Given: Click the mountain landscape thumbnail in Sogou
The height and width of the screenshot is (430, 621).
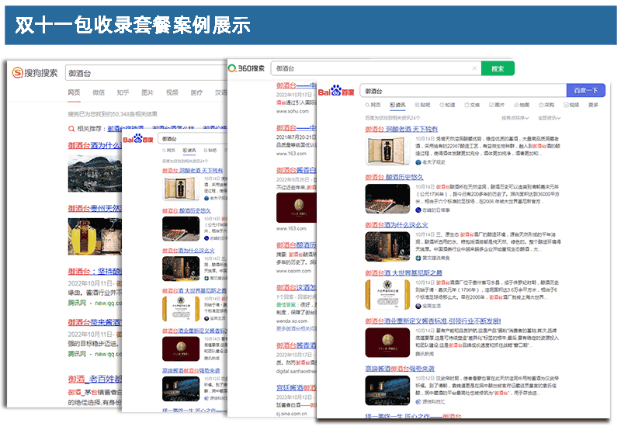Looking at the screenshot, I should [x=95, y=173].
